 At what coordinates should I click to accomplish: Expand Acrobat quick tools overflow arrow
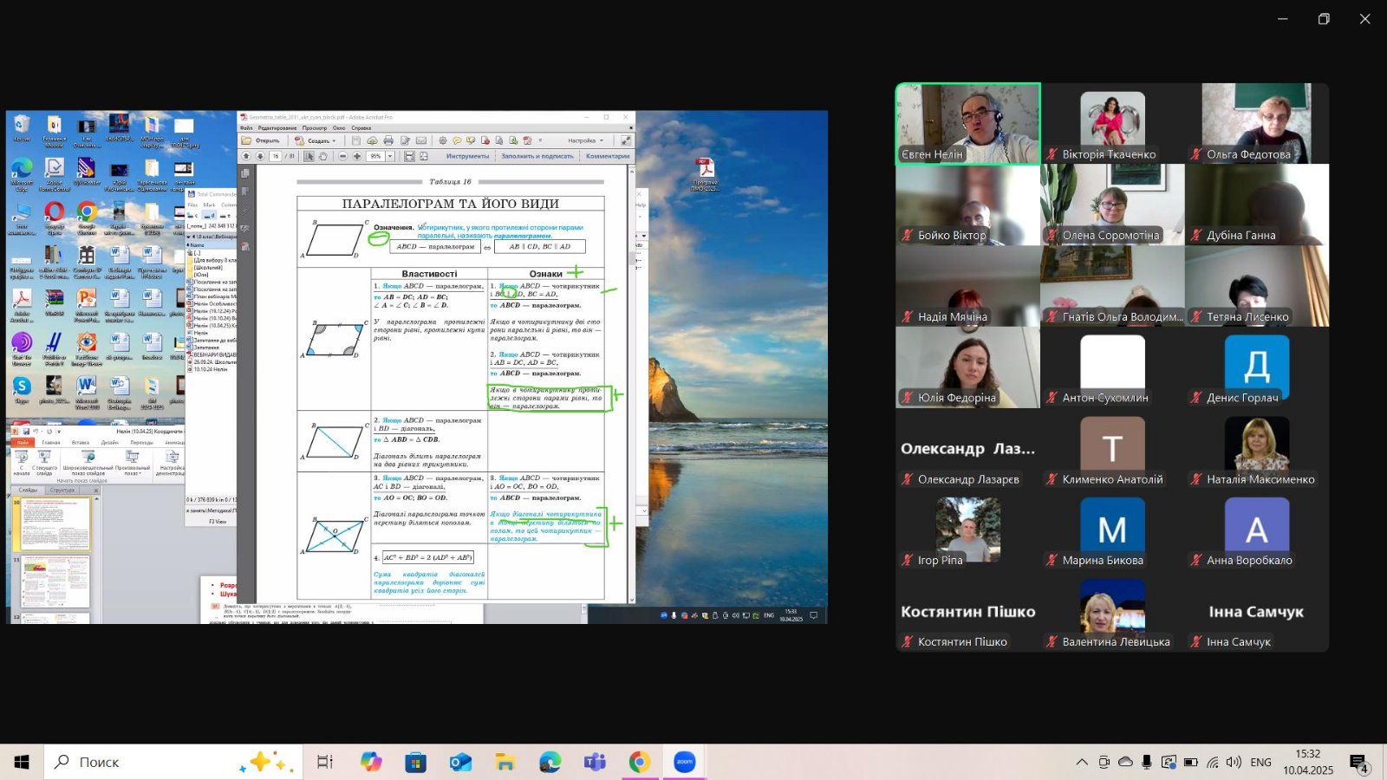click(x=540, y=140)
